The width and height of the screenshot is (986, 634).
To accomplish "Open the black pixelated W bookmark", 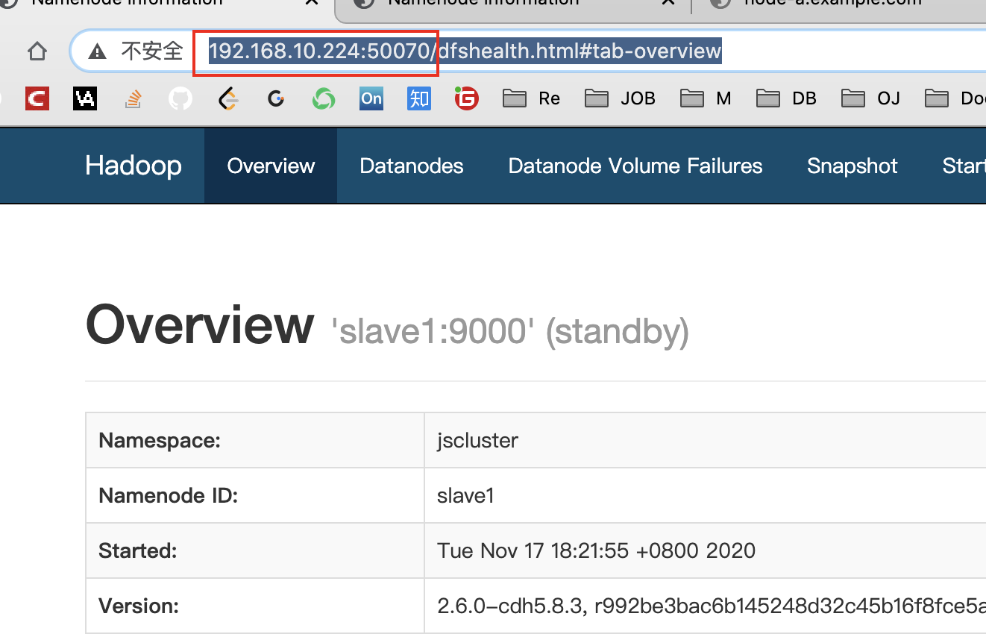I will pyautogui.click(x=85, y=98).
